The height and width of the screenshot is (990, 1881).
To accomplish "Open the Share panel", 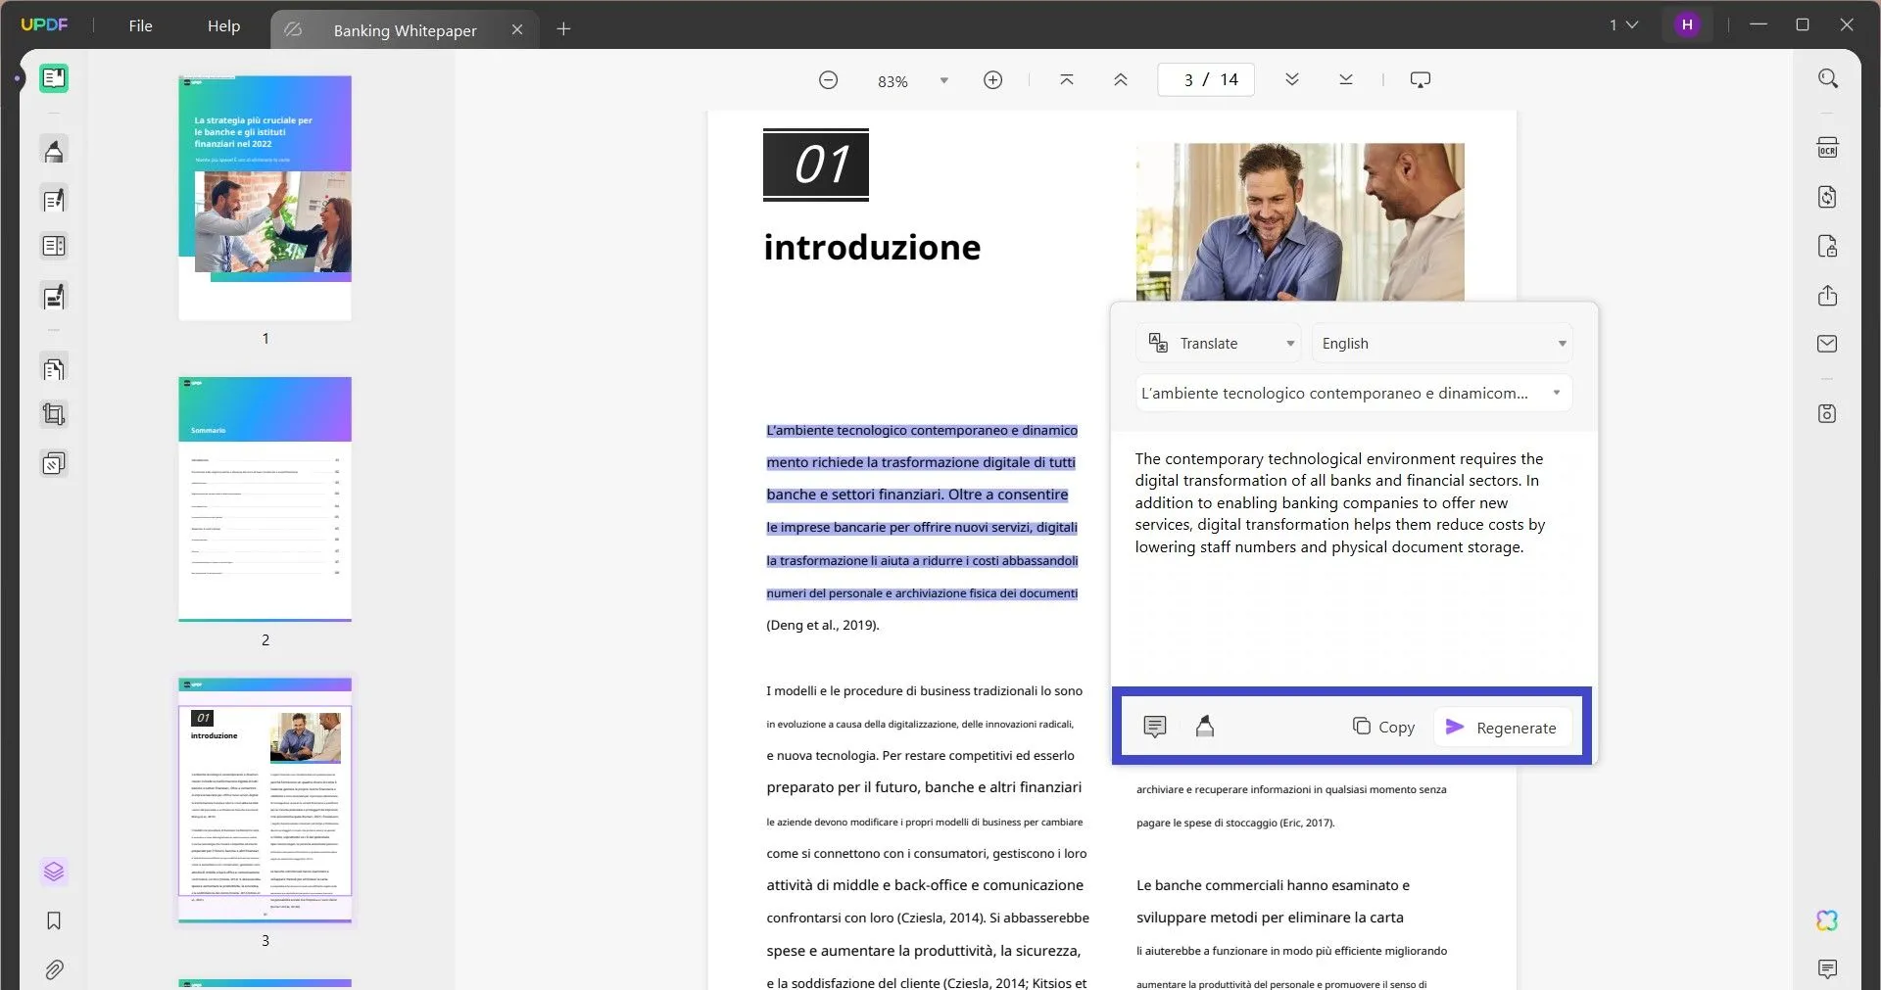I will pos(1828,296).
